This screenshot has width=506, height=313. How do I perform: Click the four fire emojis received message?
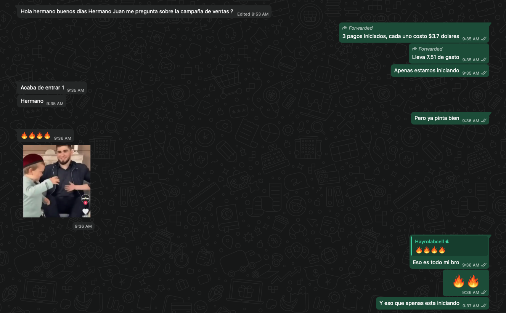tap(36, 136)
